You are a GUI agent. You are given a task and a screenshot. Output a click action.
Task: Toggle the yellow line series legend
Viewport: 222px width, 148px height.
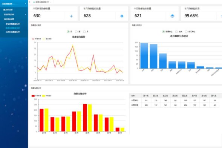point(47,39)
